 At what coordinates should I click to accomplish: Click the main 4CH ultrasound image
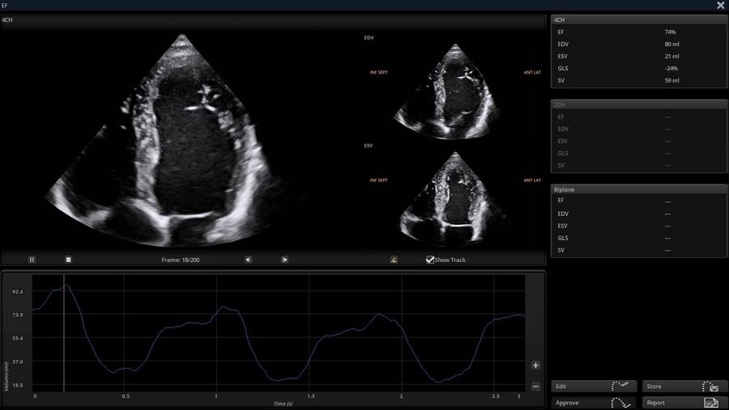tap(182, 137)
